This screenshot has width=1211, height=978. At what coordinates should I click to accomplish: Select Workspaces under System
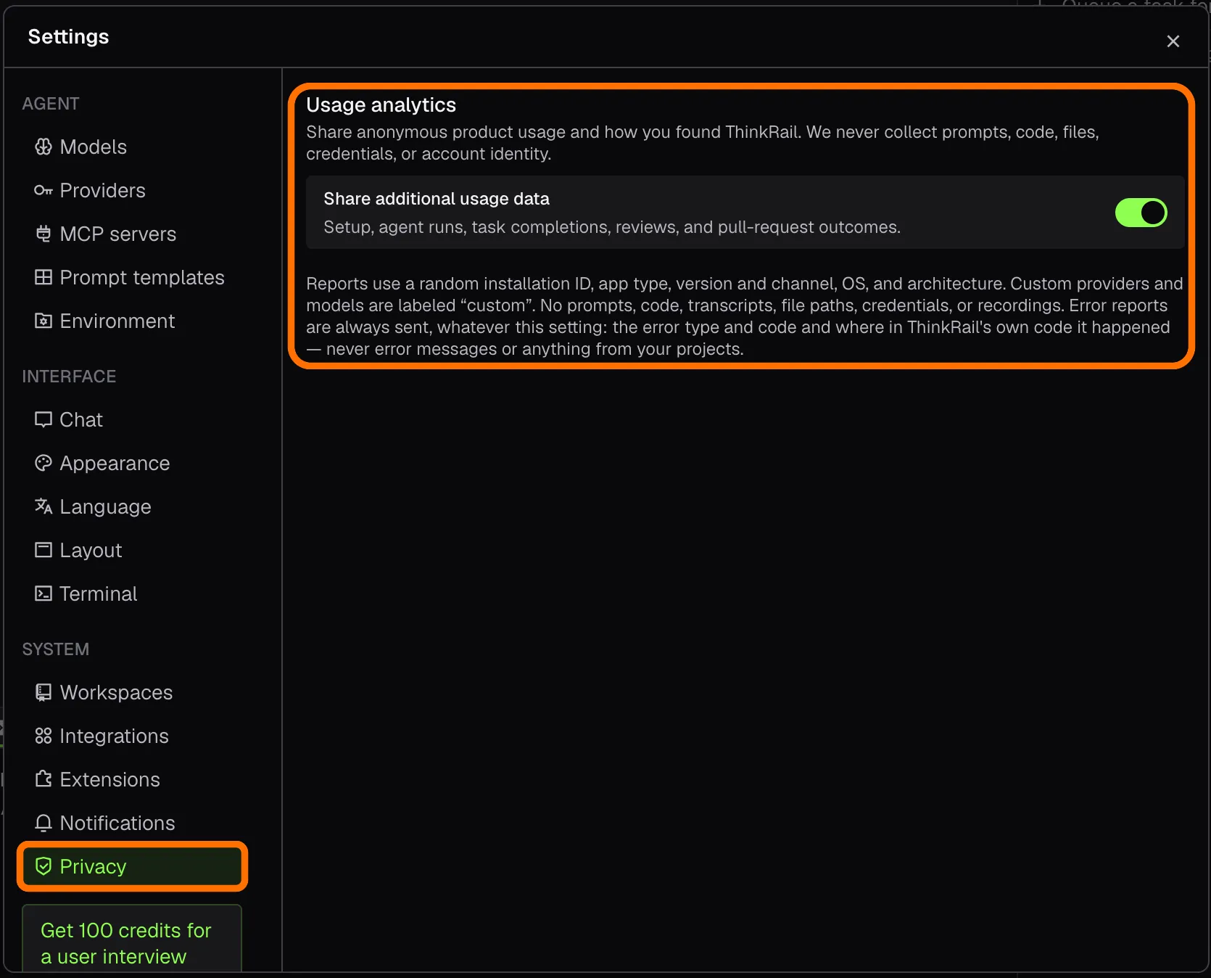[131, 692]
